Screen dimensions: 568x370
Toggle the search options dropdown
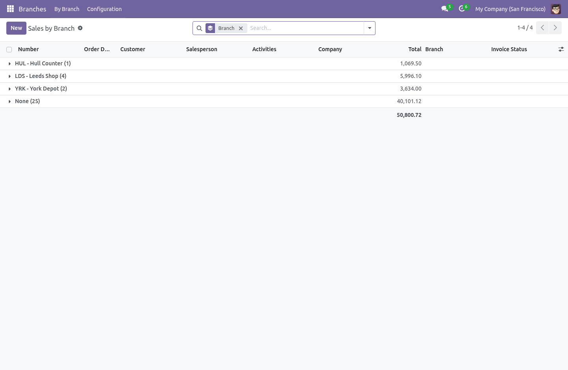pos(370,28)
